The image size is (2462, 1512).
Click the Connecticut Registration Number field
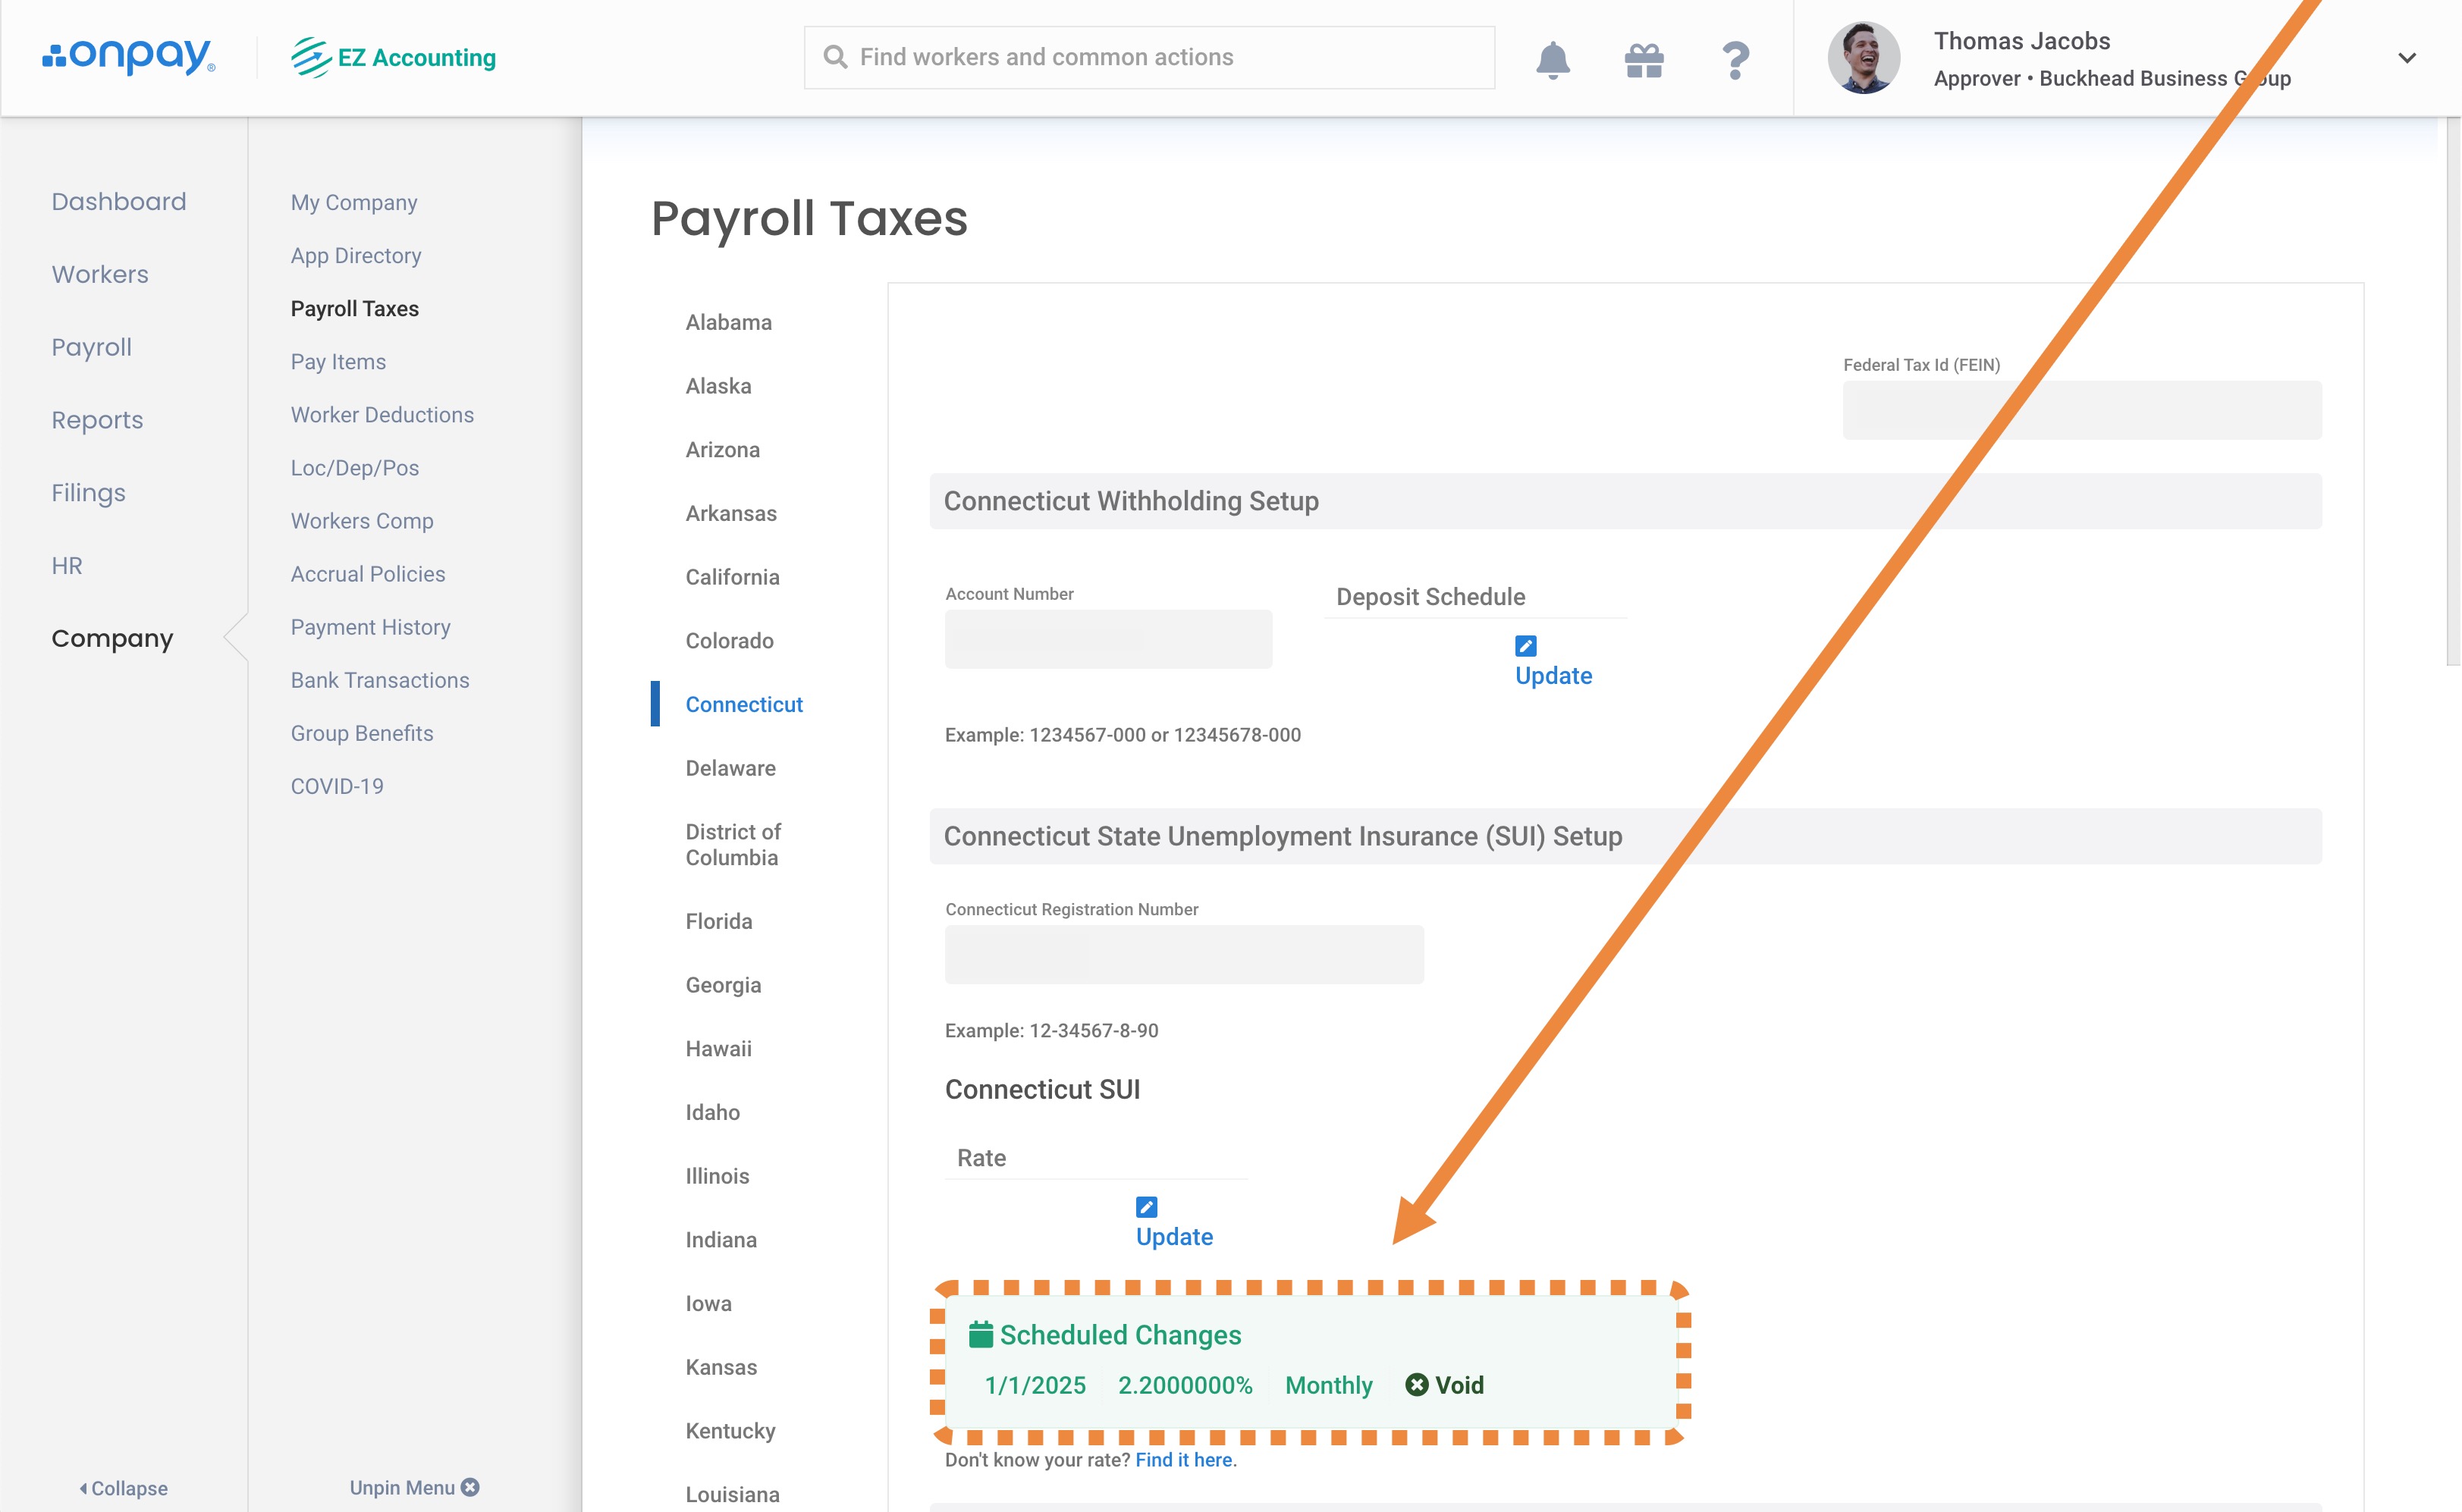(1184, 954)
